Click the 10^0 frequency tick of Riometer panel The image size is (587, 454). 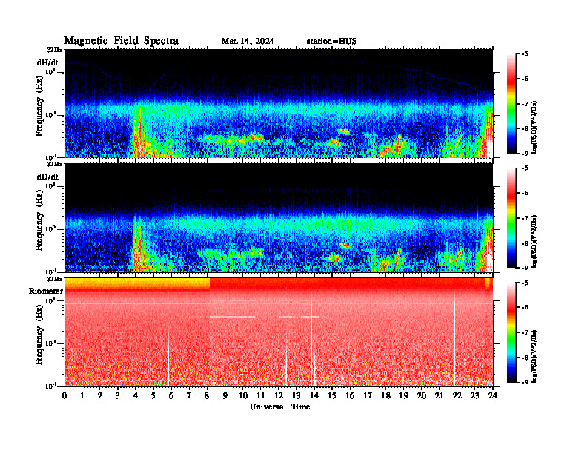tap(50, 343)
